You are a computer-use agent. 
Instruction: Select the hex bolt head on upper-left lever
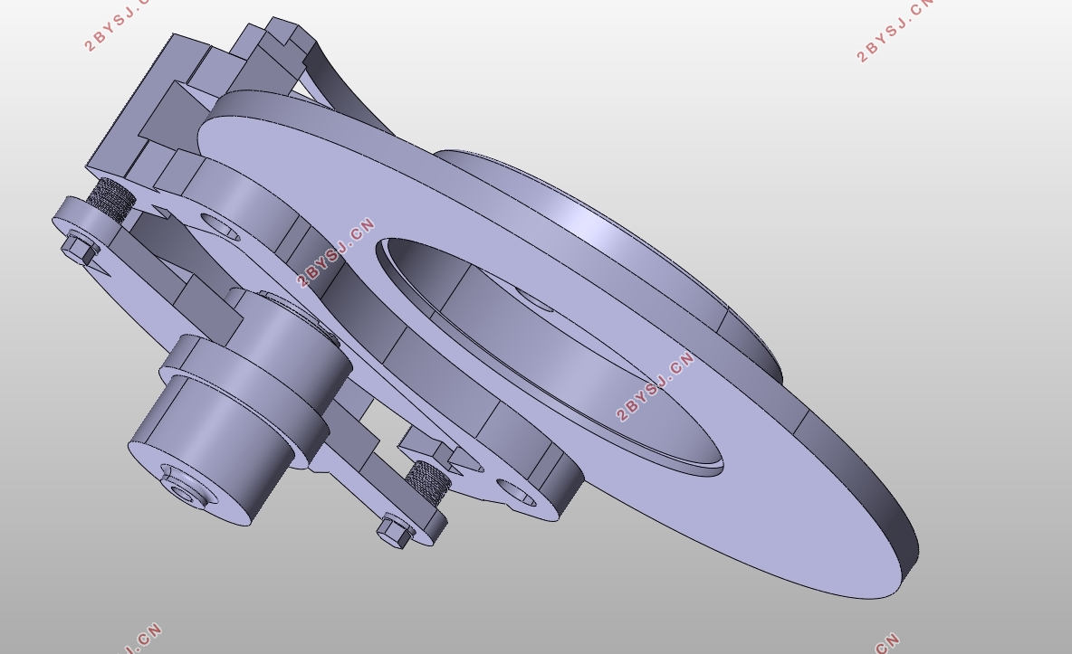80,249
